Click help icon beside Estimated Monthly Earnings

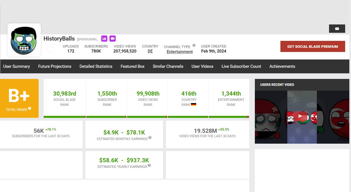[x=150, y=138]
